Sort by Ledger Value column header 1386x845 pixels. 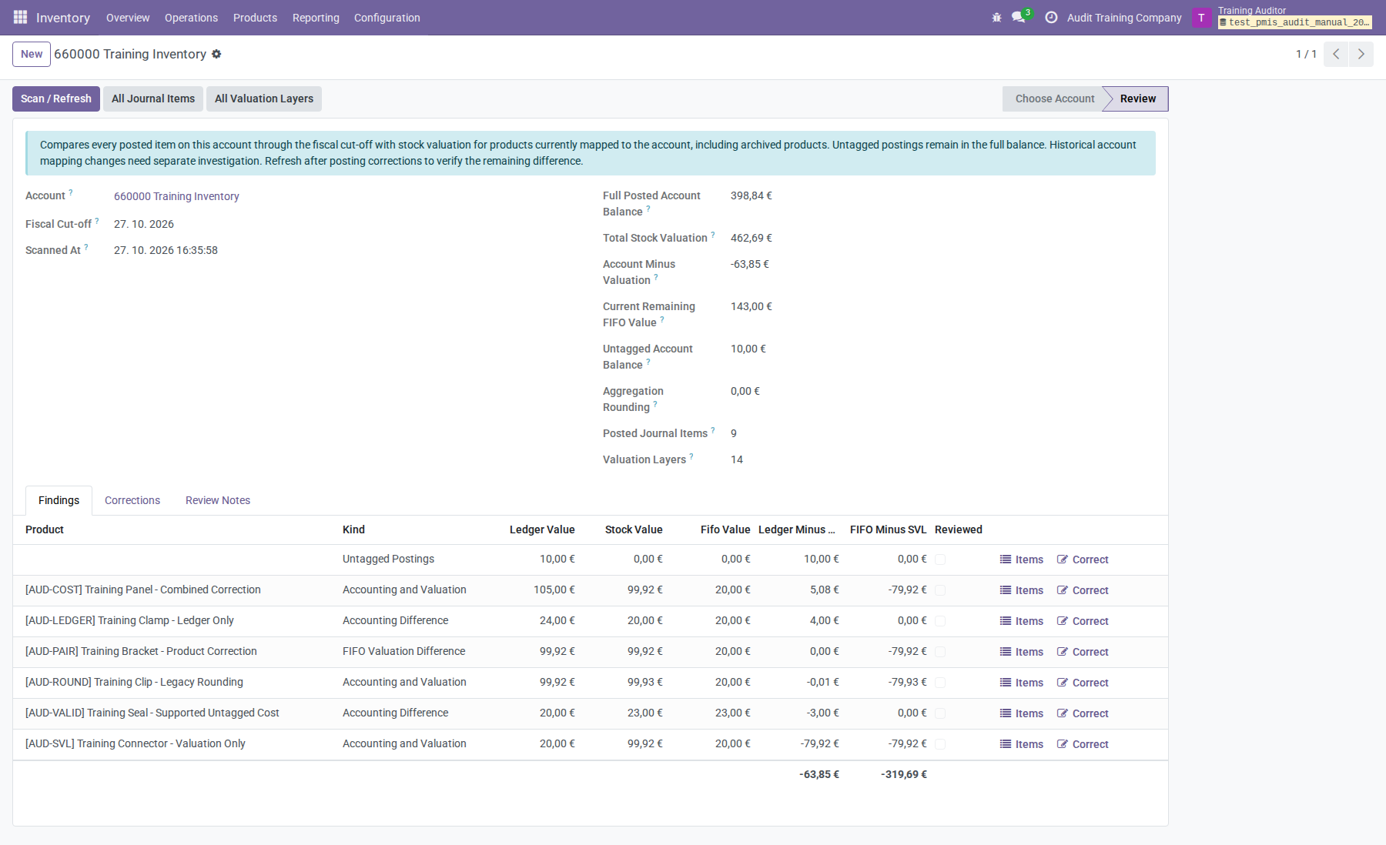pyautogui.click(x=542, y=529)
